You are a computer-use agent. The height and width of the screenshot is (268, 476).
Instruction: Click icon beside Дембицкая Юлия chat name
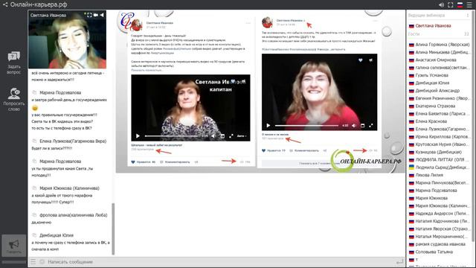click(34, 235)
